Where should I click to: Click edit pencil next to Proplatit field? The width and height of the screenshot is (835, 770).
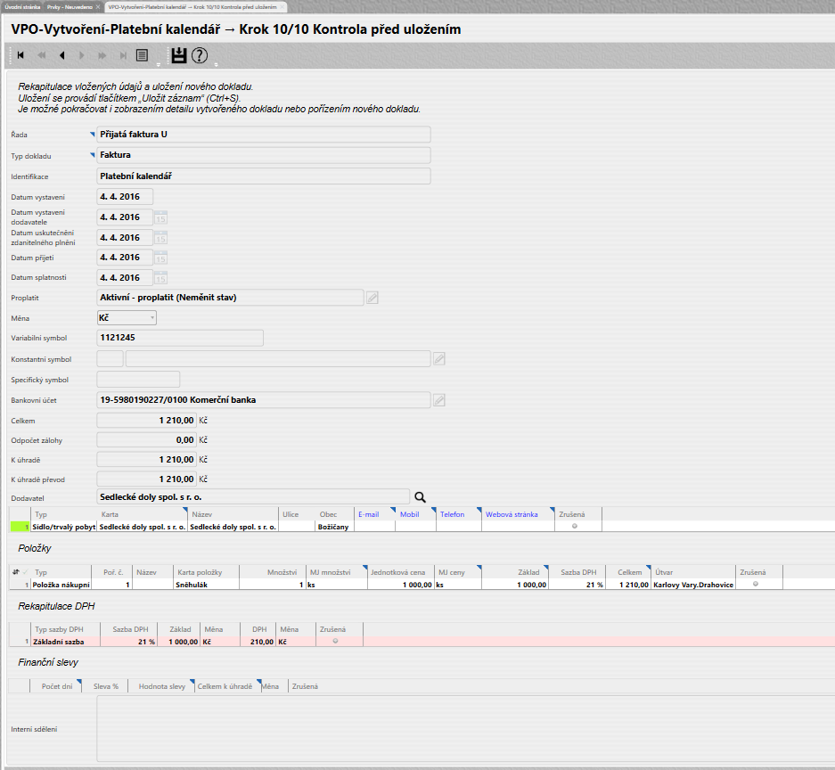[x=372, y=298]
